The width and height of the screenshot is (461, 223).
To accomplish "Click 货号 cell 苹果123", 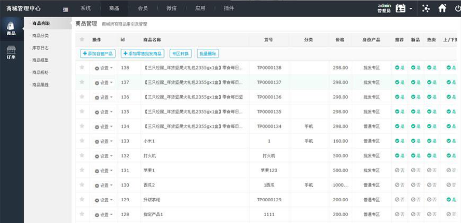I will (269, 171).
